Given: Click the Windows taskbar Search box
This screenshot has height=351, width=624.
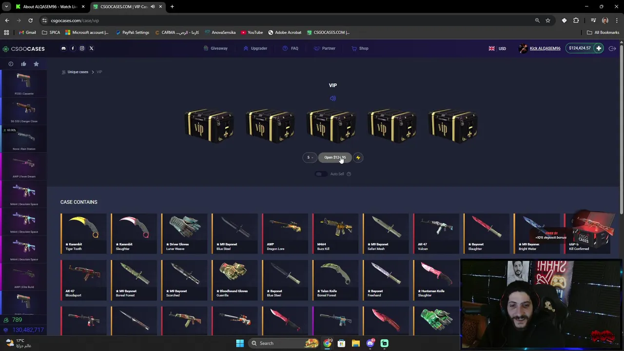Looking at the screenshot, I should (x=285, y=343).
